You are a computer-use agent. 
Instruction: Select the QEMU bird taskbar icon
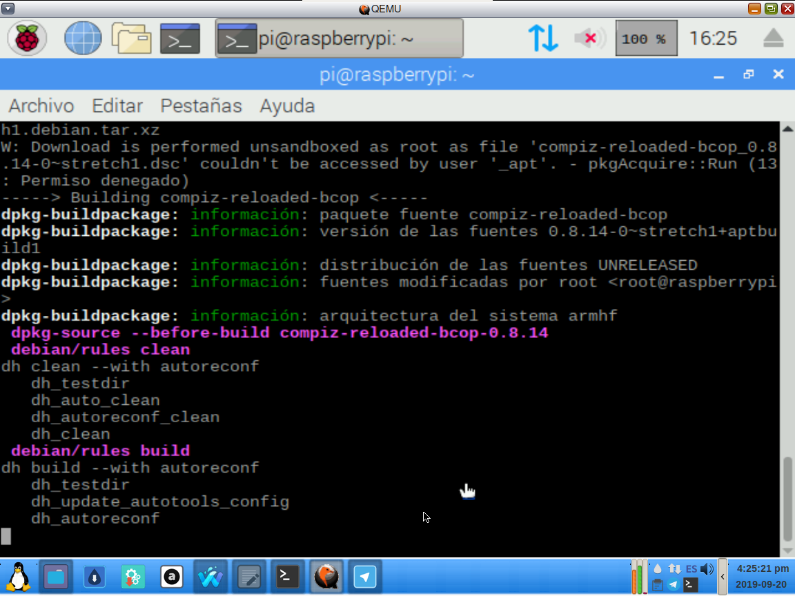click(326, 577)
